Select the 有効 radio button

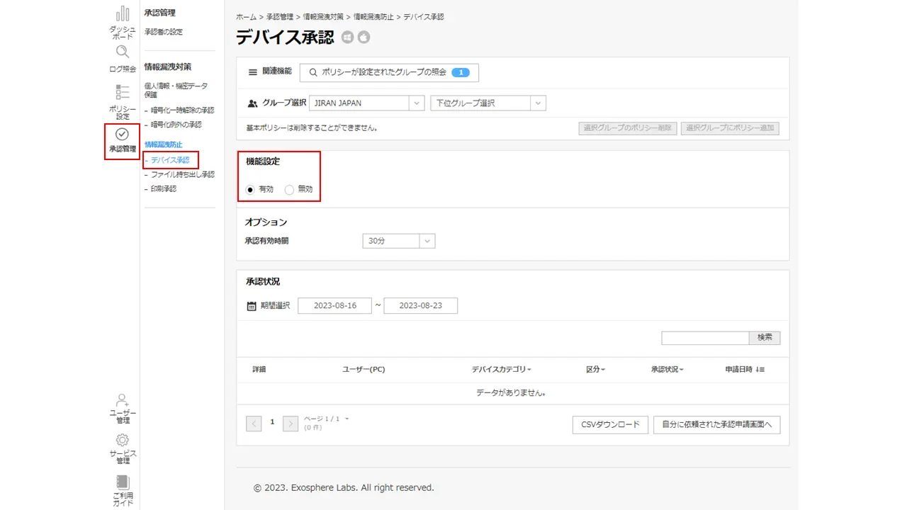tap(250, 190)
